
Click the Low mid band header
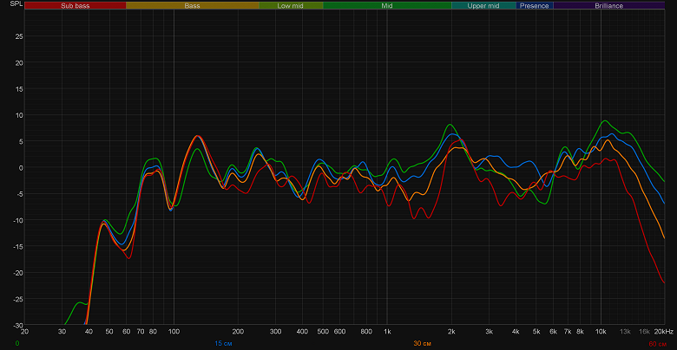tap(291, 5)
